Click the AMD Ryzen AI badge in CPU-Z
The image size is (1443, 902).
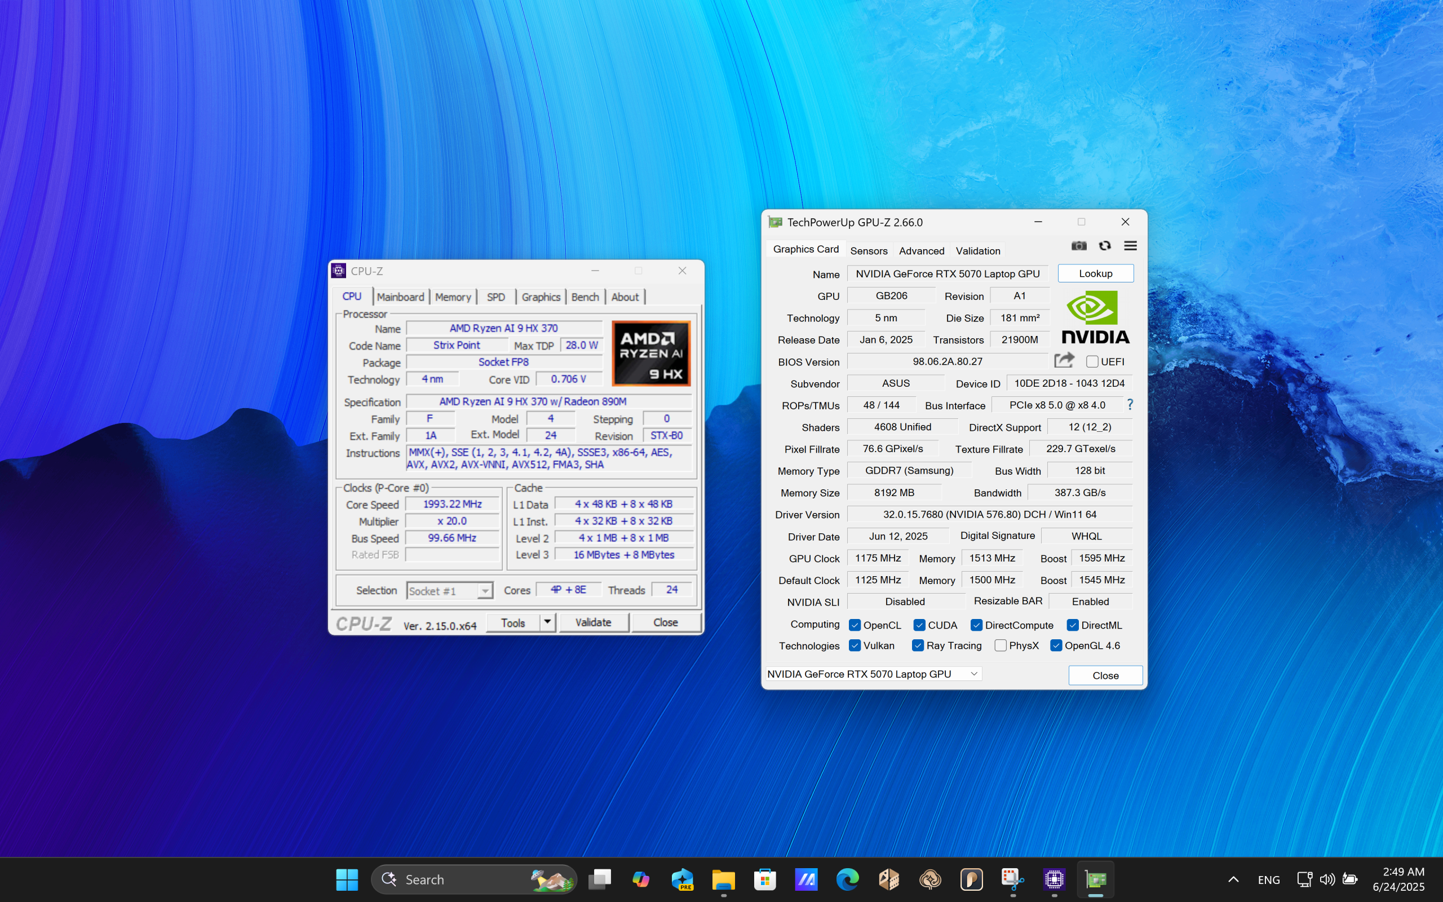pyautogui.click(x=651, y=353)
